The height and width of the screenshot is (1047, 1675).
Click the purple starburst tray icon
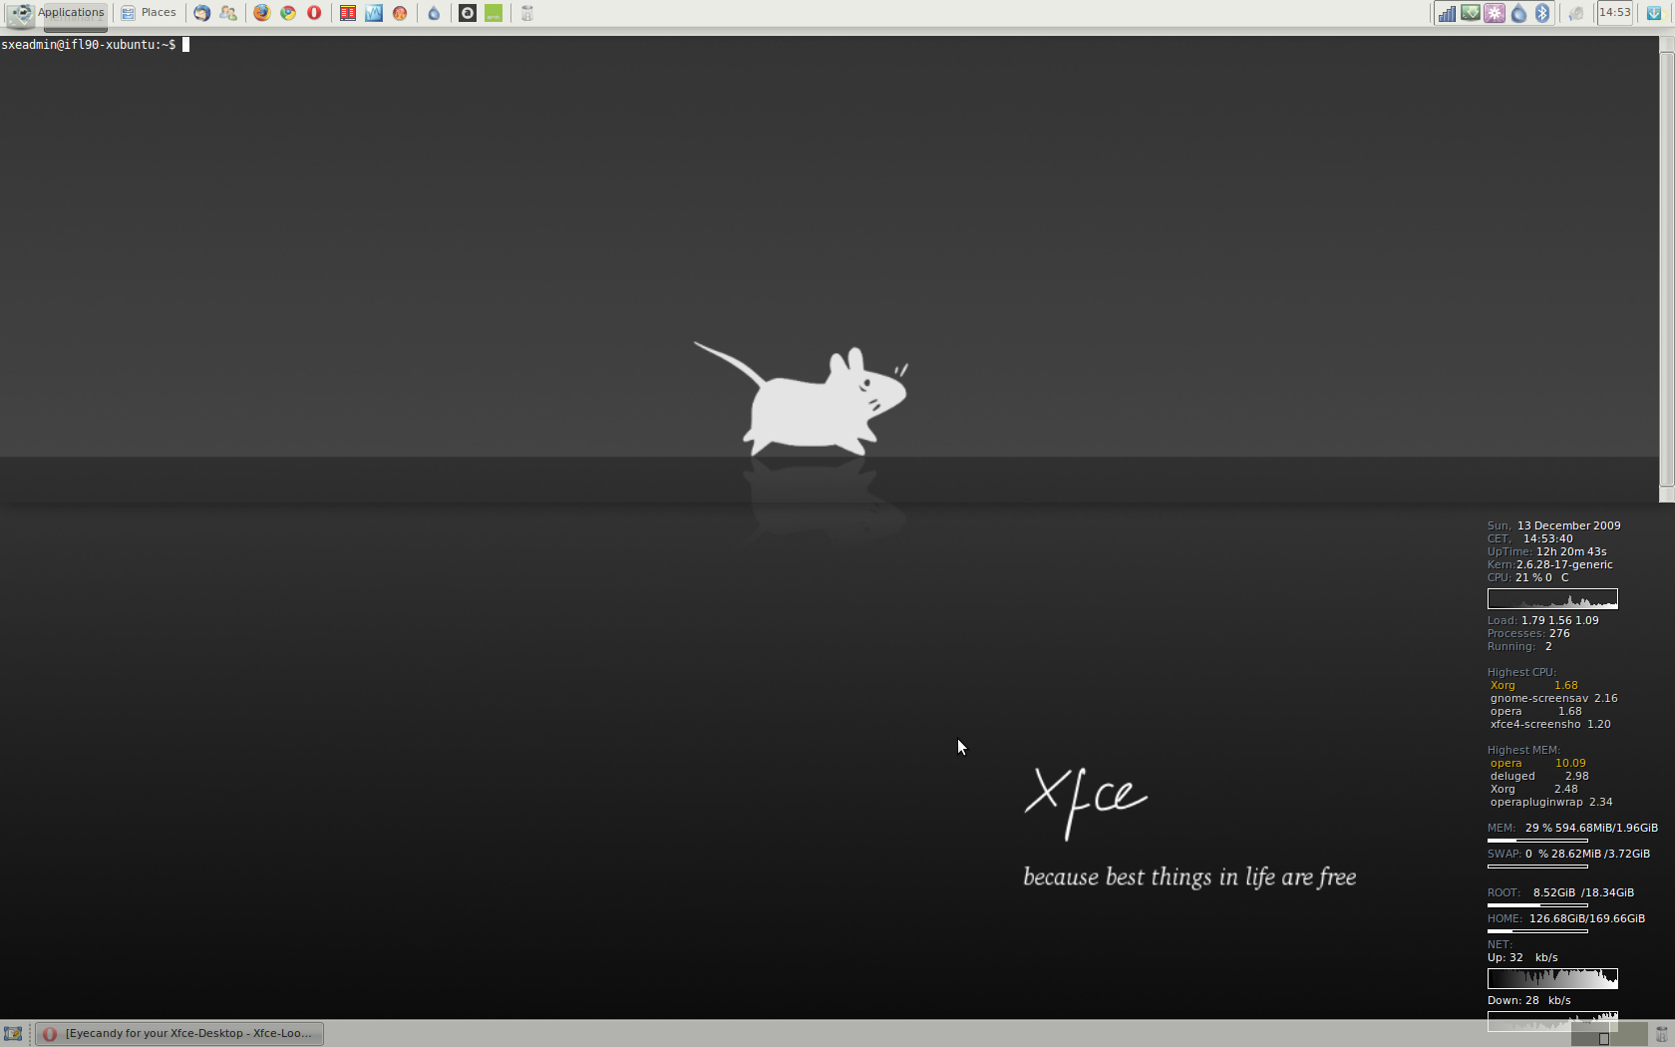tap(1495, 13)
